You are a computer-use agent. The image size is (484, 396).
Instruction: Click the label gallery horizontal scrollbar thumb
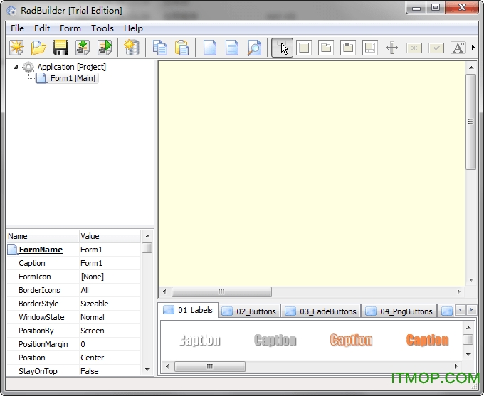210,366
